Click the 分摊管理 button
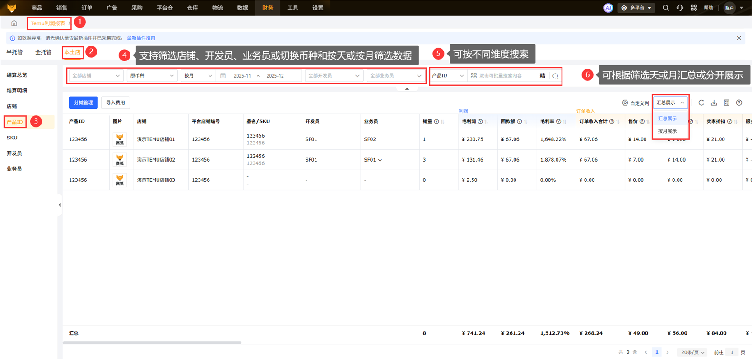 (x=83, y=103)
